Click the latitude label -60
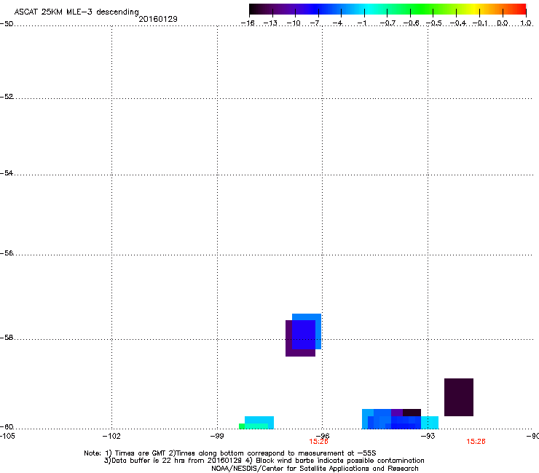This screenshot has width=539, height=473. click(x=7, y=427)
